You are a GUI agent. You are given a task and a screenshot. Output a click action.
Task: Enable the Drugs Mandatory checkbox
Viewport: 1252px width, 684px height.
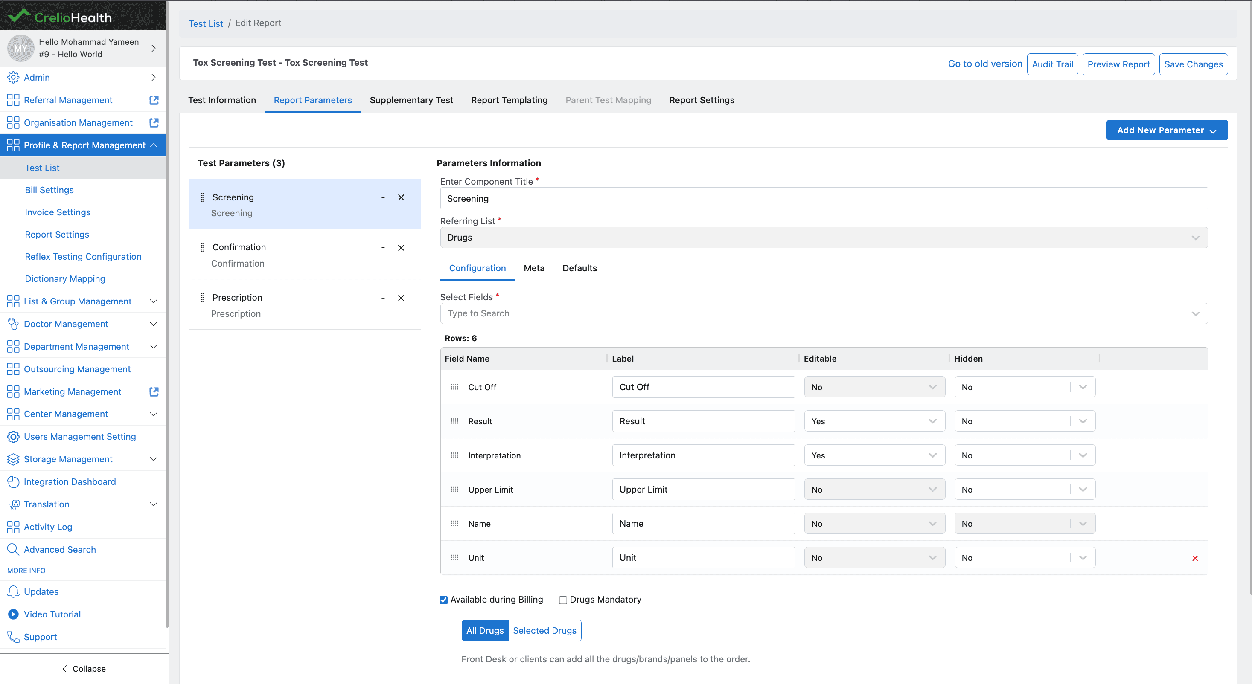tap(563, 600)
